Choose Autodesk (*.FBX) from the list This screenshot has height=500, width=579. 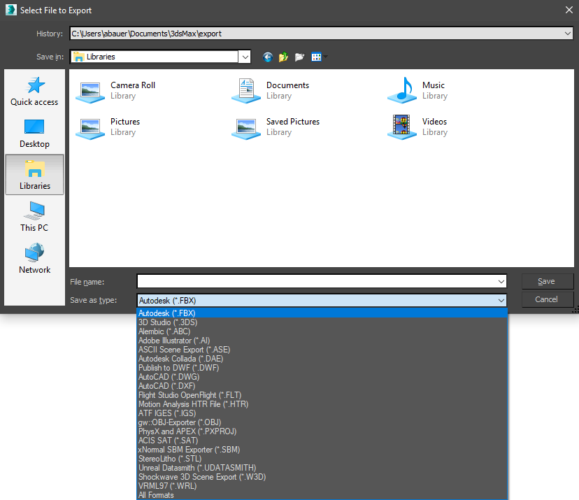coord(322,313)
